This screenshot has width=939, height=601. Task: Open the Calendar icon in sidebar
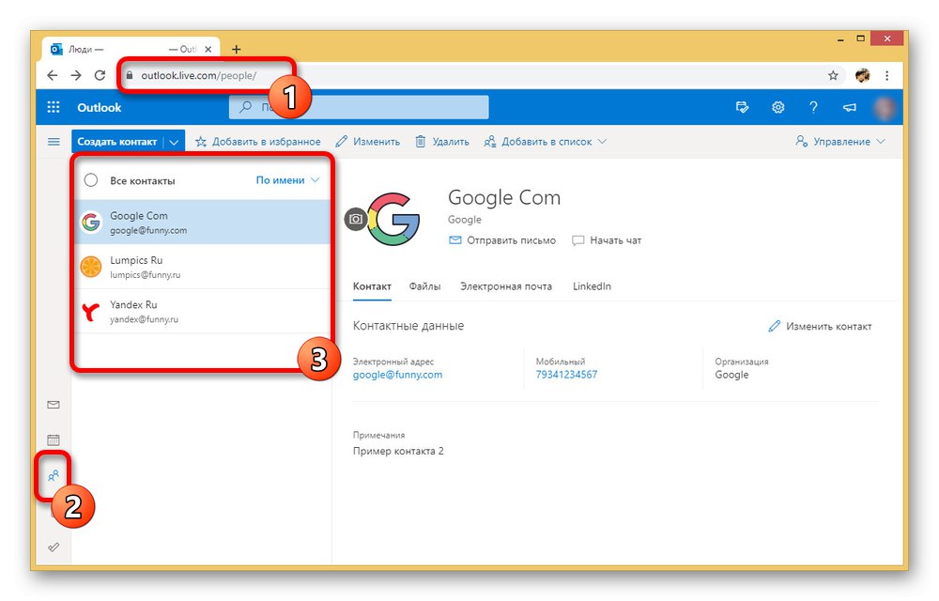click(x=54, y=439)
